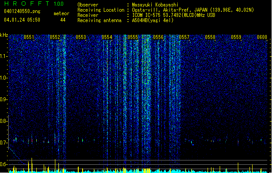Click the 0554 time marker
This screenshot has height=173, width=272.
[x=107, y=37]
